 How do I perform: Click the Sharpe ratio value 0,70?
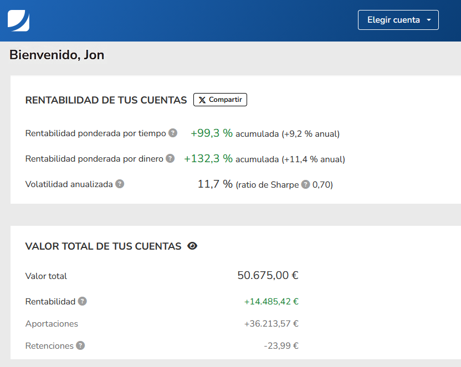point(322,185)
